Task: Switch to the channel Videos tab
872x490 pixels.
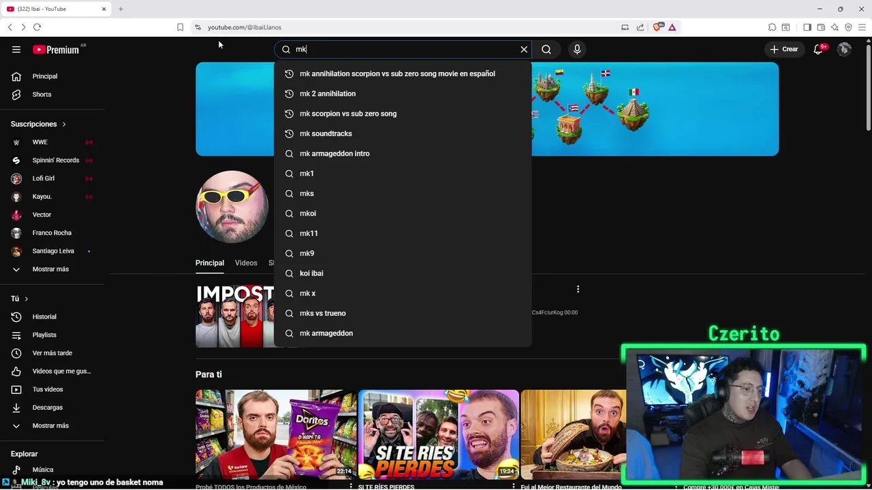Action: [246, 263]
